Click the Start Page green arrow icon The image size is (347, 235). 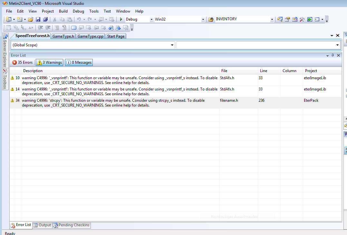click(310, 19)
